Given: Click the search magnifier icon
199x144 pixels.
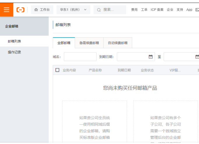Looking at the screenshot, I should 99,10.
